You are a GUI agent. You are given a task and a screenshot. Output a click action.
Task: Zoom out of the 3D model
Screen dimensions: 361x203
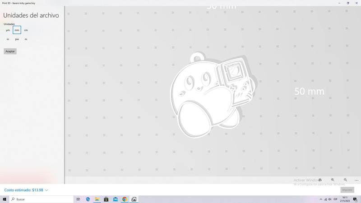(345, 180)
